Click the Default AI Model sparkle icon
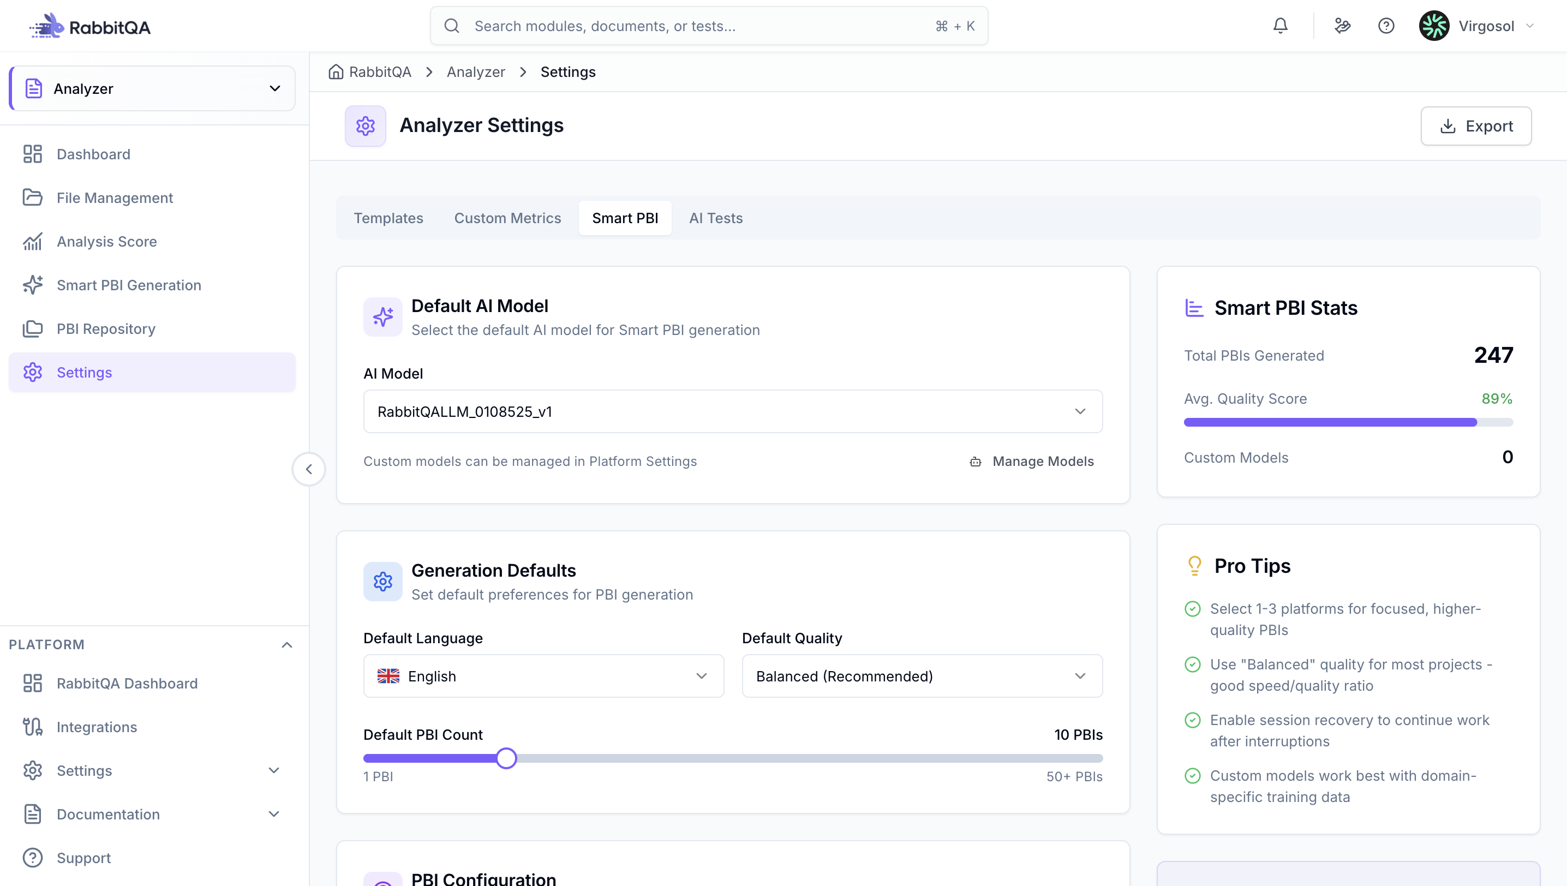The height and width of the screenshot is (886, 1567). point(383,317)
